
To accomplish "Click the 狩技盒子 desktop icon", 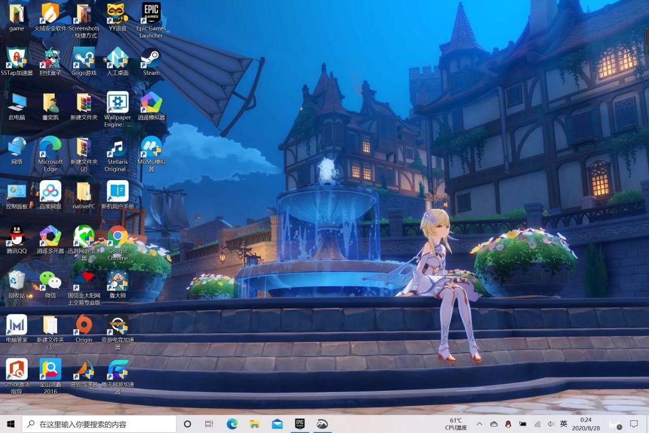I will [50, 62].
